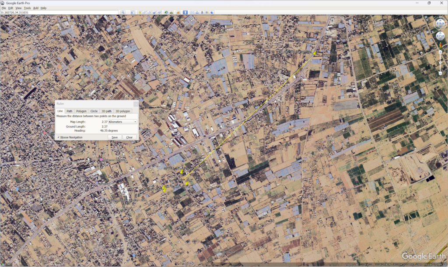Open the Tools menu
Viewport: 448px width, 267px height.
[x=27, y=8]
